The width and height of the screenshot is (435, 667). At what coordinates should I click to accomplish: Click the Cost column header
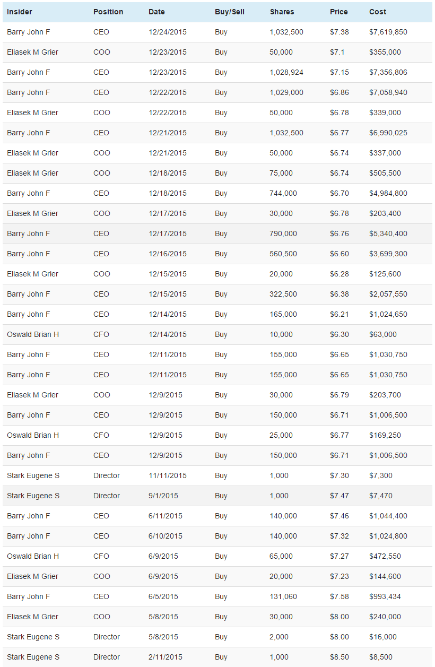[378, 12]
